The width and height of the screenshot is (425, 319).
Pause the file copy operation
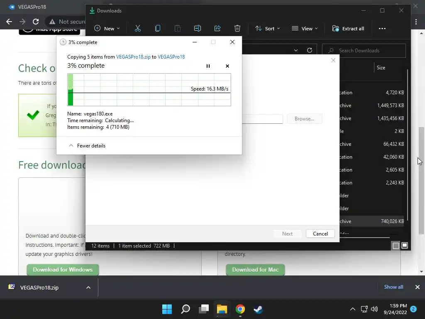point(208,66)
